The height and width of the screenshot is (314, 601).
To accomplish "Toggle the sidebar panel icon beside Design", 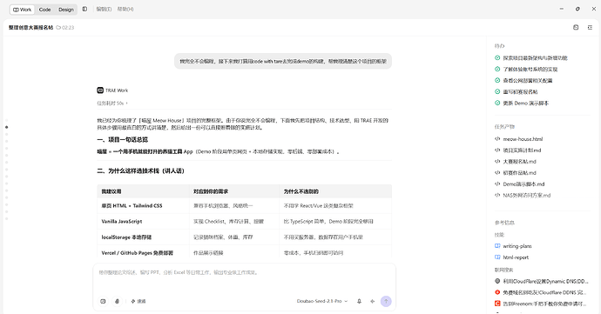I will pyautogui.click(x=84, y=10).
